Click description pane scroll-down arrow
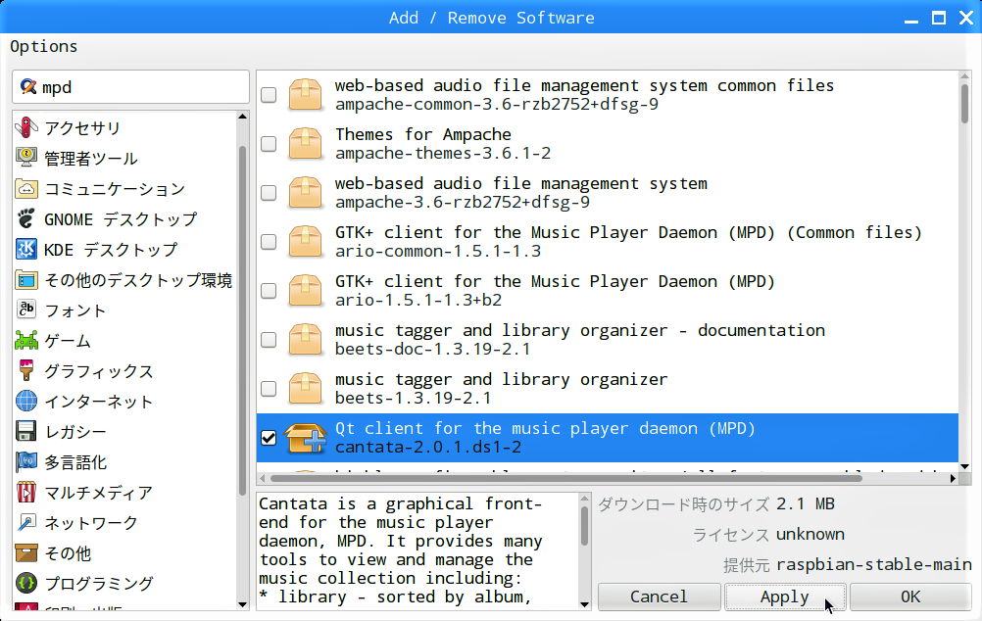The image size is (982, 621). [584, 604]
